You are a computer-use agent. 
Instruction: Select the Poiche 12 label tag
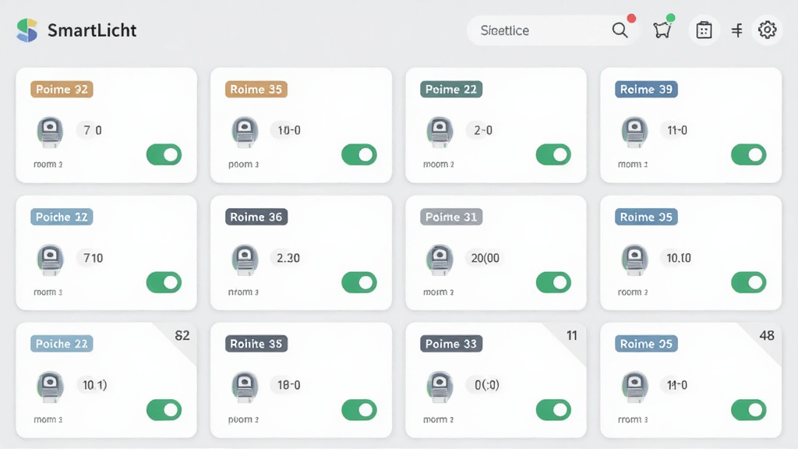point(62,217)
